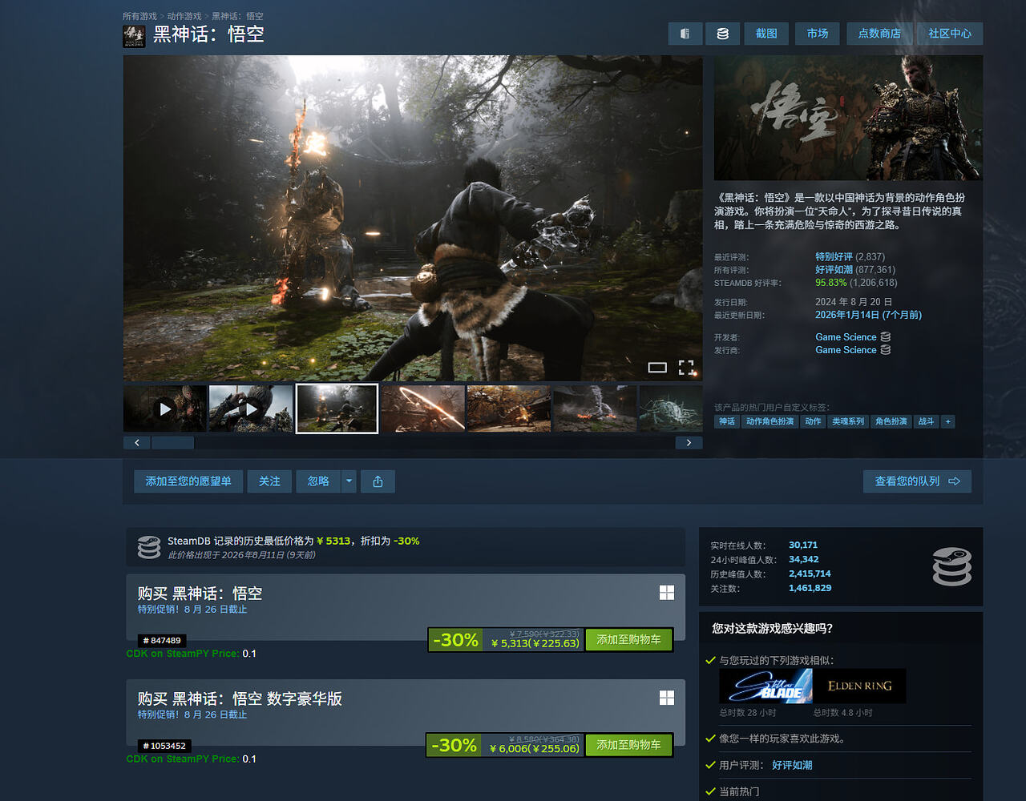The image size is (1026, 801).
Task: Select the 角色扮演 tag
Action: click(891, 421)
